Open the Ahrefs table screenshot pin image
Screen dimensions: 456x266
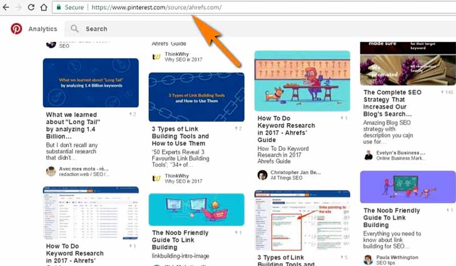coord(91,213)
